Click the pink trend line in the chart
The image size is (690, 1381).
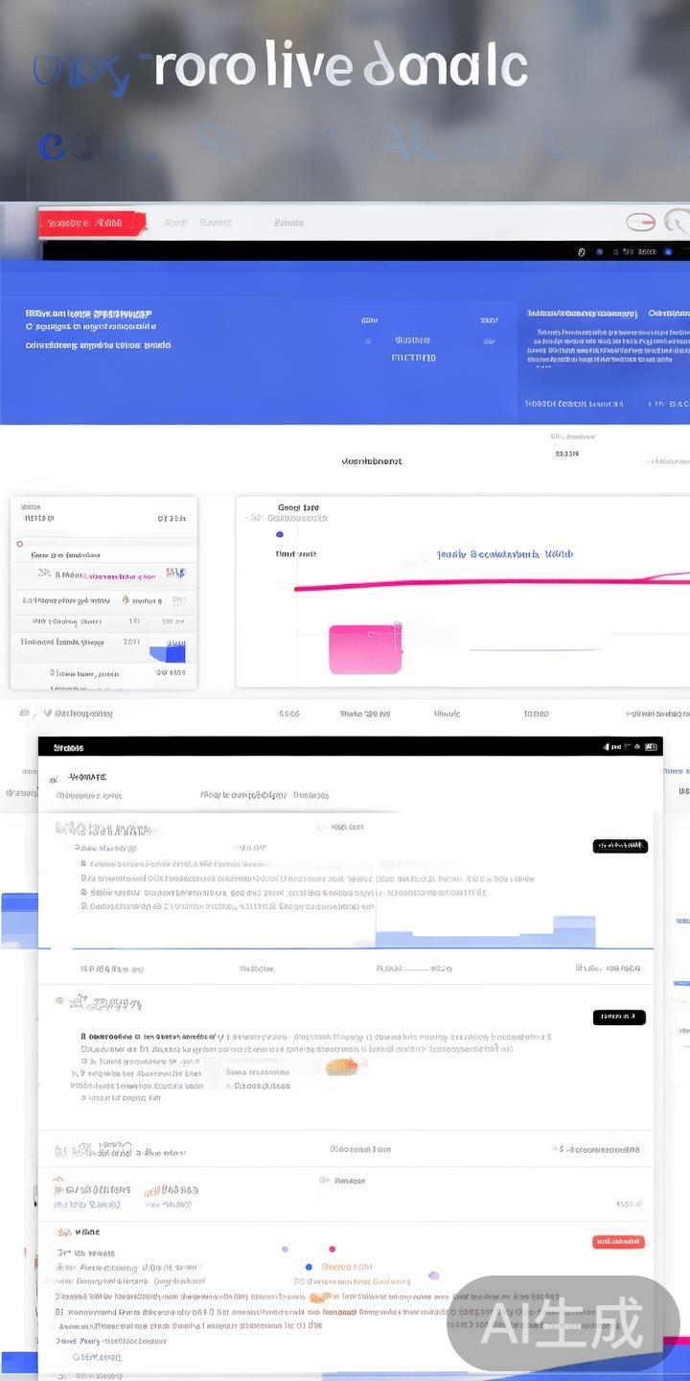479,582
